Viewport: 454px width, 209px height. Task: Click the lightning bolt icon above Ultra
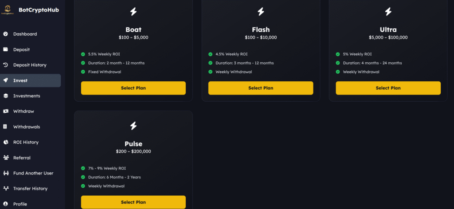[388, 11]
